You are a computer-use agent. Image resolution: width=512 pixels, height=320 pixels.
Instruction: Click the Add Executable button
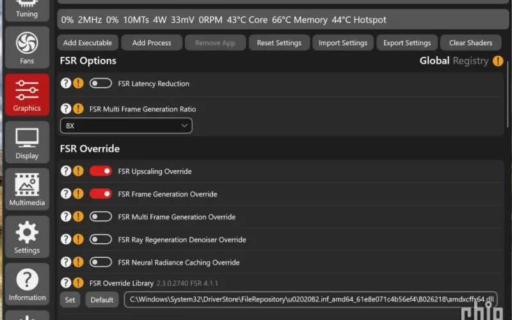[88, 43]
